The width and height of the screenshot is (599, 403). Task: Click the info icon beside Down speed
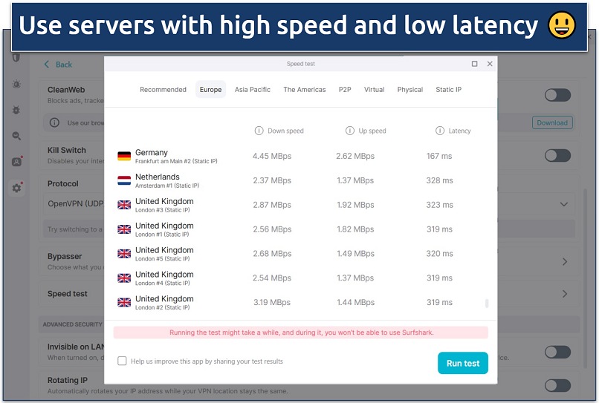(259, 131)
